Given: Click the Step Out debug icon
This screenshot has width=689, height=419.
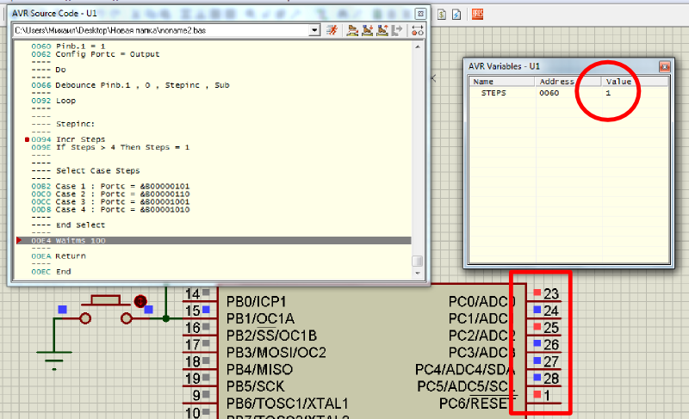Looking at the screenshot, I should 382,30.
